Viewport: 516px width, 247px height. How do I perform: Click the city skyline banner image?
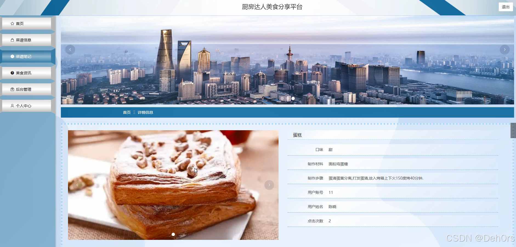coord(287,60)
